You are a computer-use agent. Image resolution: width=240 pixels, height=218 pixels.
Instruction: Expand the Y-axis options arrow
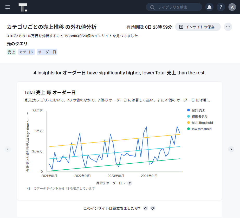pos(28,113)
